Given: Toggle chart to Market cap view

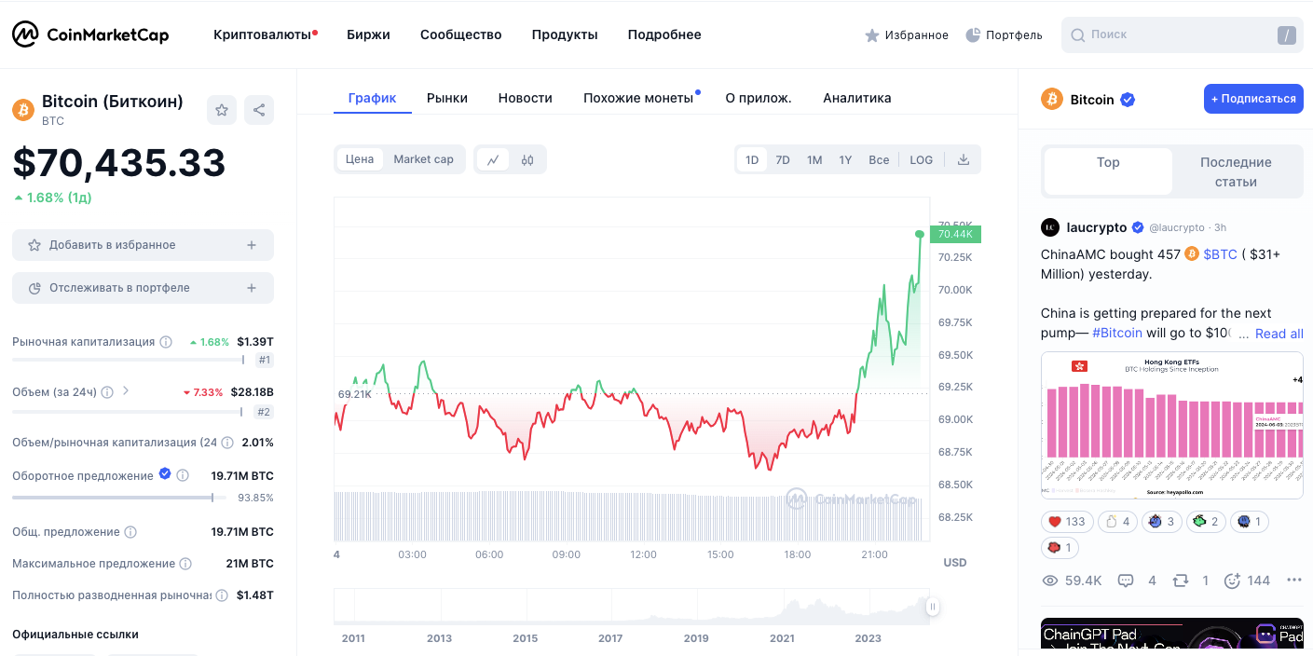Looking at the screenshot, I should click(x=423, y=159).
